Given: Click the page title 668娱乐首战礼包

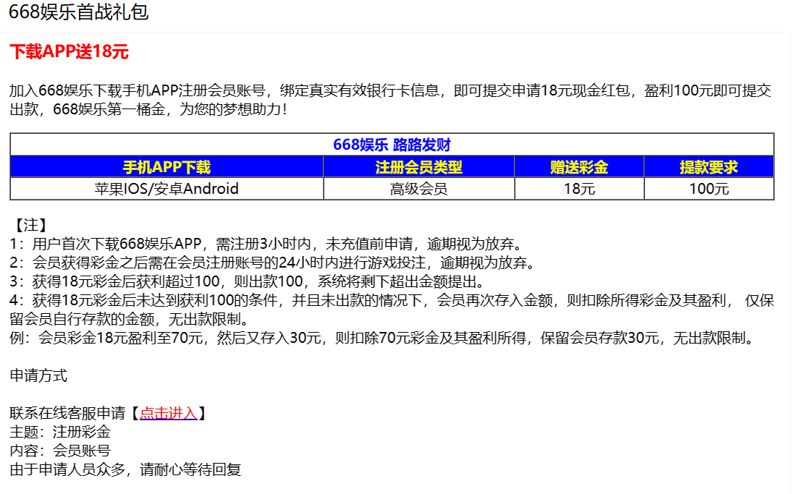Looking at the screenshot, I should (x=78, y=12).
